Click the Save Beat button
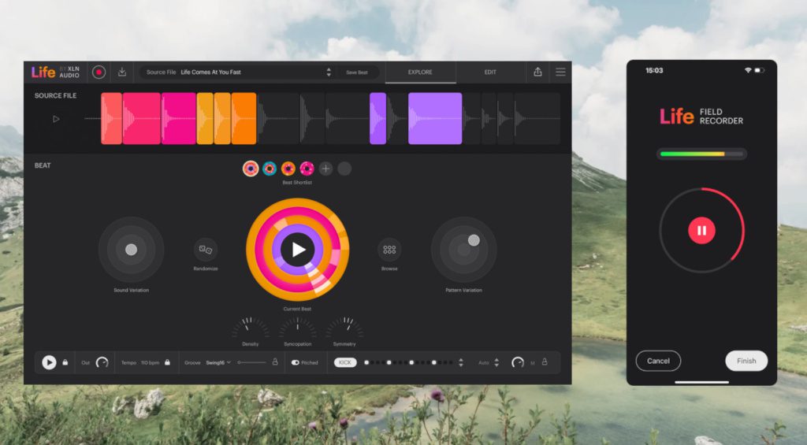The width and height of the screenshot is (807, 445). pyautogui.click(x=357, y=72)
